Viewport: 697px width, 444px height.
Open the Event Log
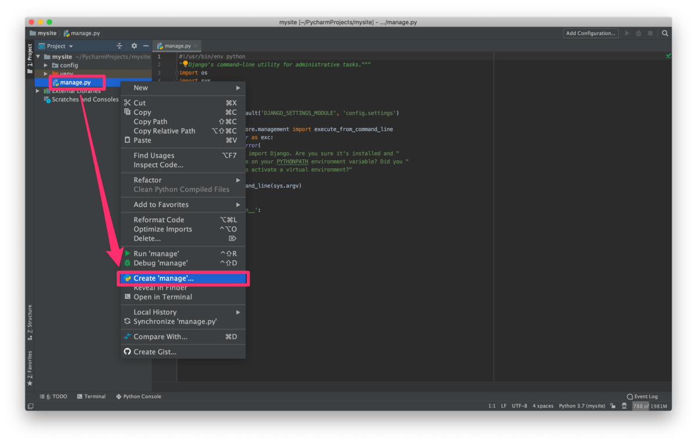coord(642,396)
